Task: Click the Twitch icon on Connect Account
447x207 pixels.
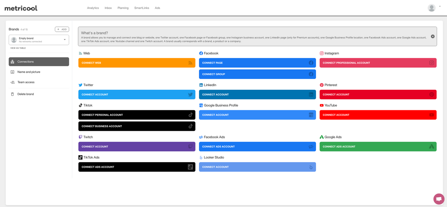Action: tap(190, 147)
